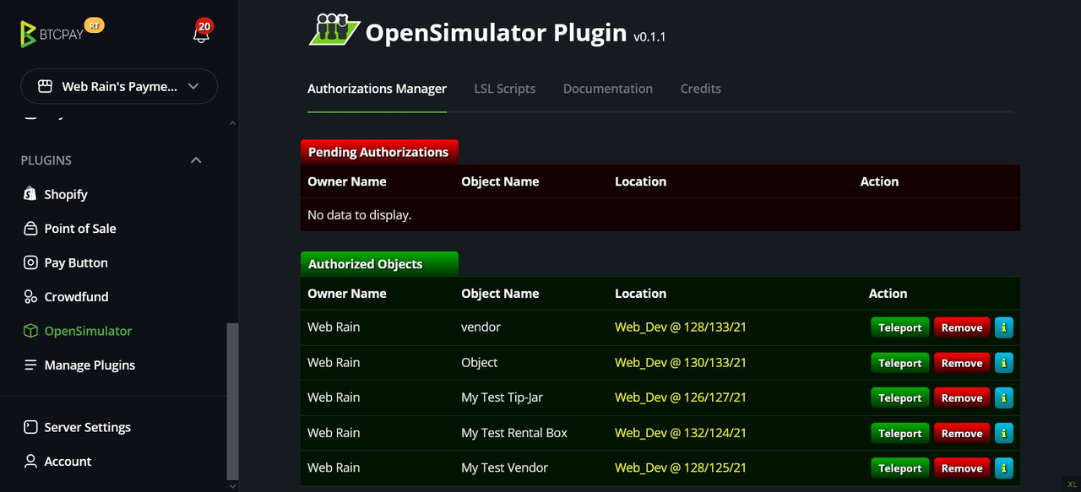Image resolution: width=1081 pixels, height=492 pixels.
Task: Click the Manage Plugins list icon
Action: [30, 365]
